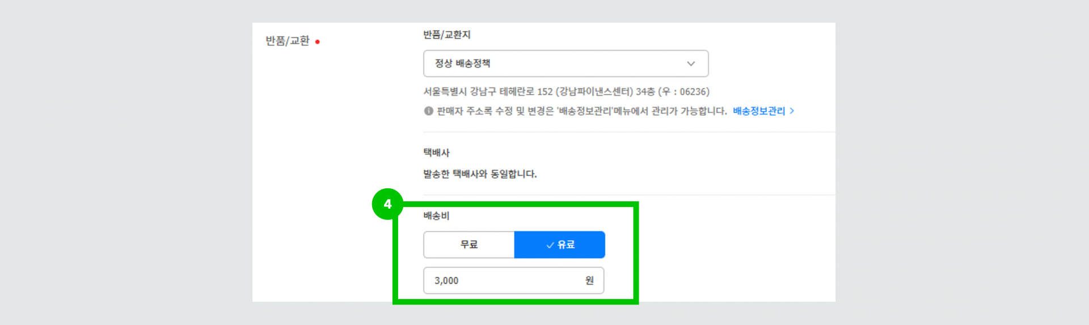This screenshot has width=1089, height=325.
Task: Click the down chevron in 반품/교환지 dropdown
Action: point(691,64)
